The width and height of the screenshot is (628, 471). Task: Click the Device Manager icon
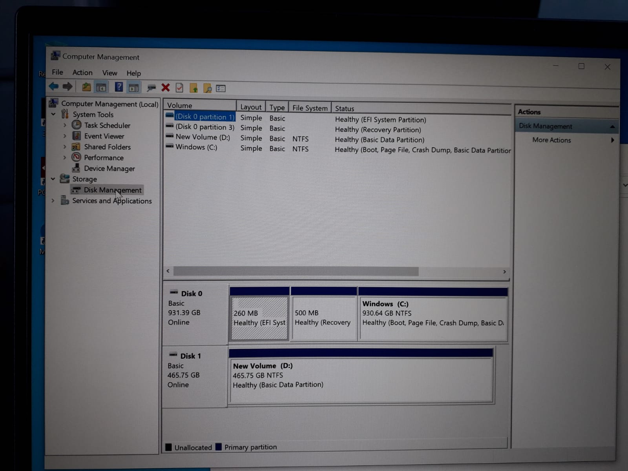(x=76, y=168)
